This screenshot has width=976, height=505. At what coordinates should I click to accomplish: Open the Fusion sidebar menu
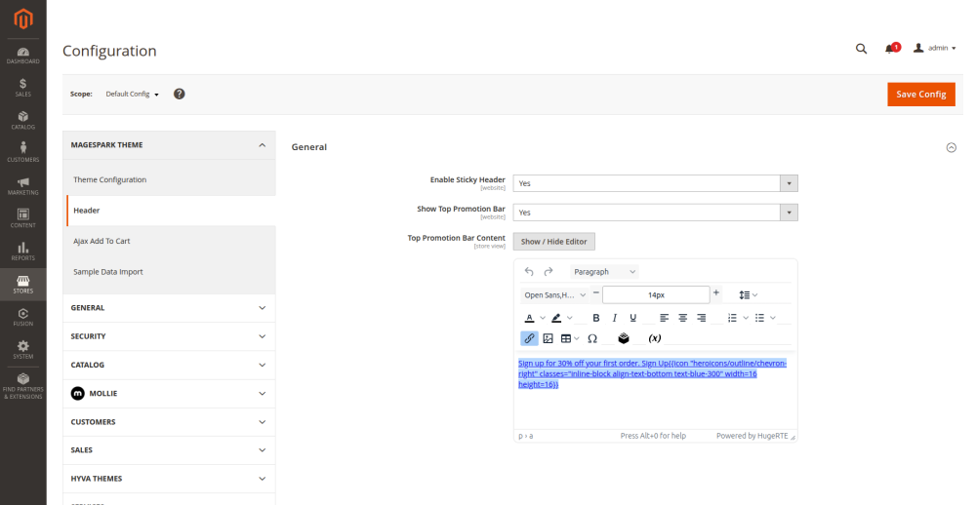coord(23,317)
